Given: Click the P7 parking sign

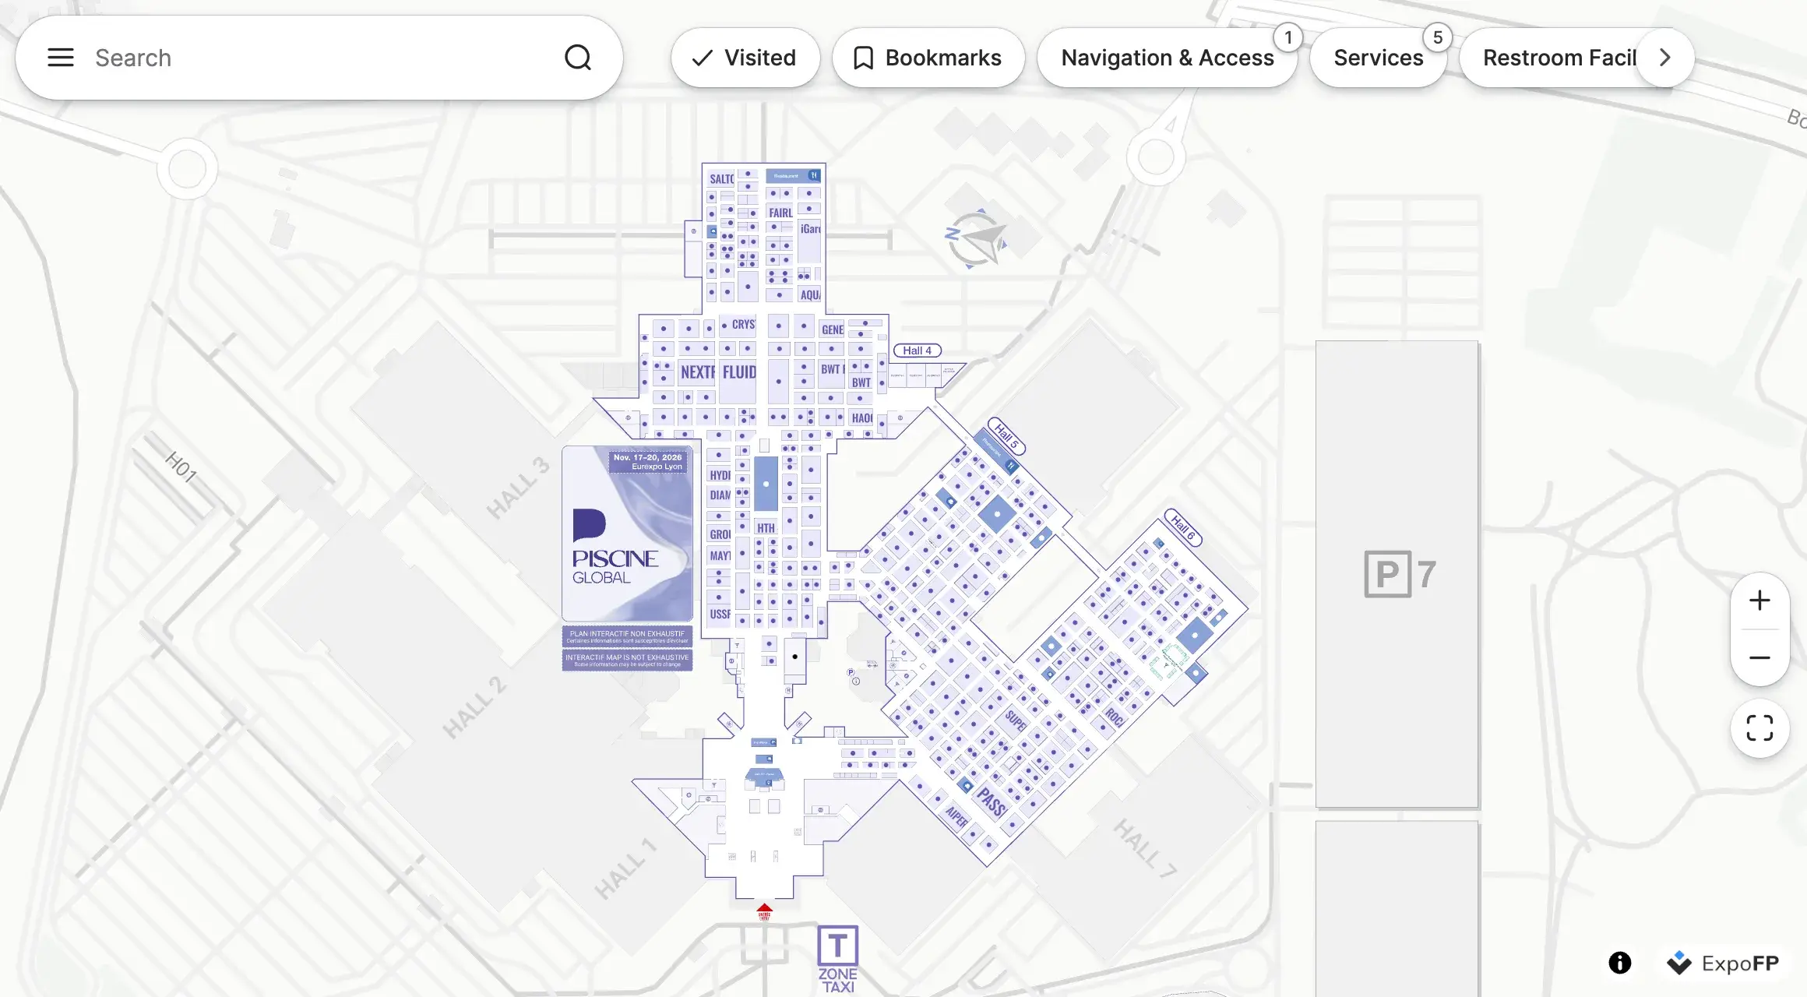Looking at the screenshot, I should pyautogui.click(x=1400, y=574).
